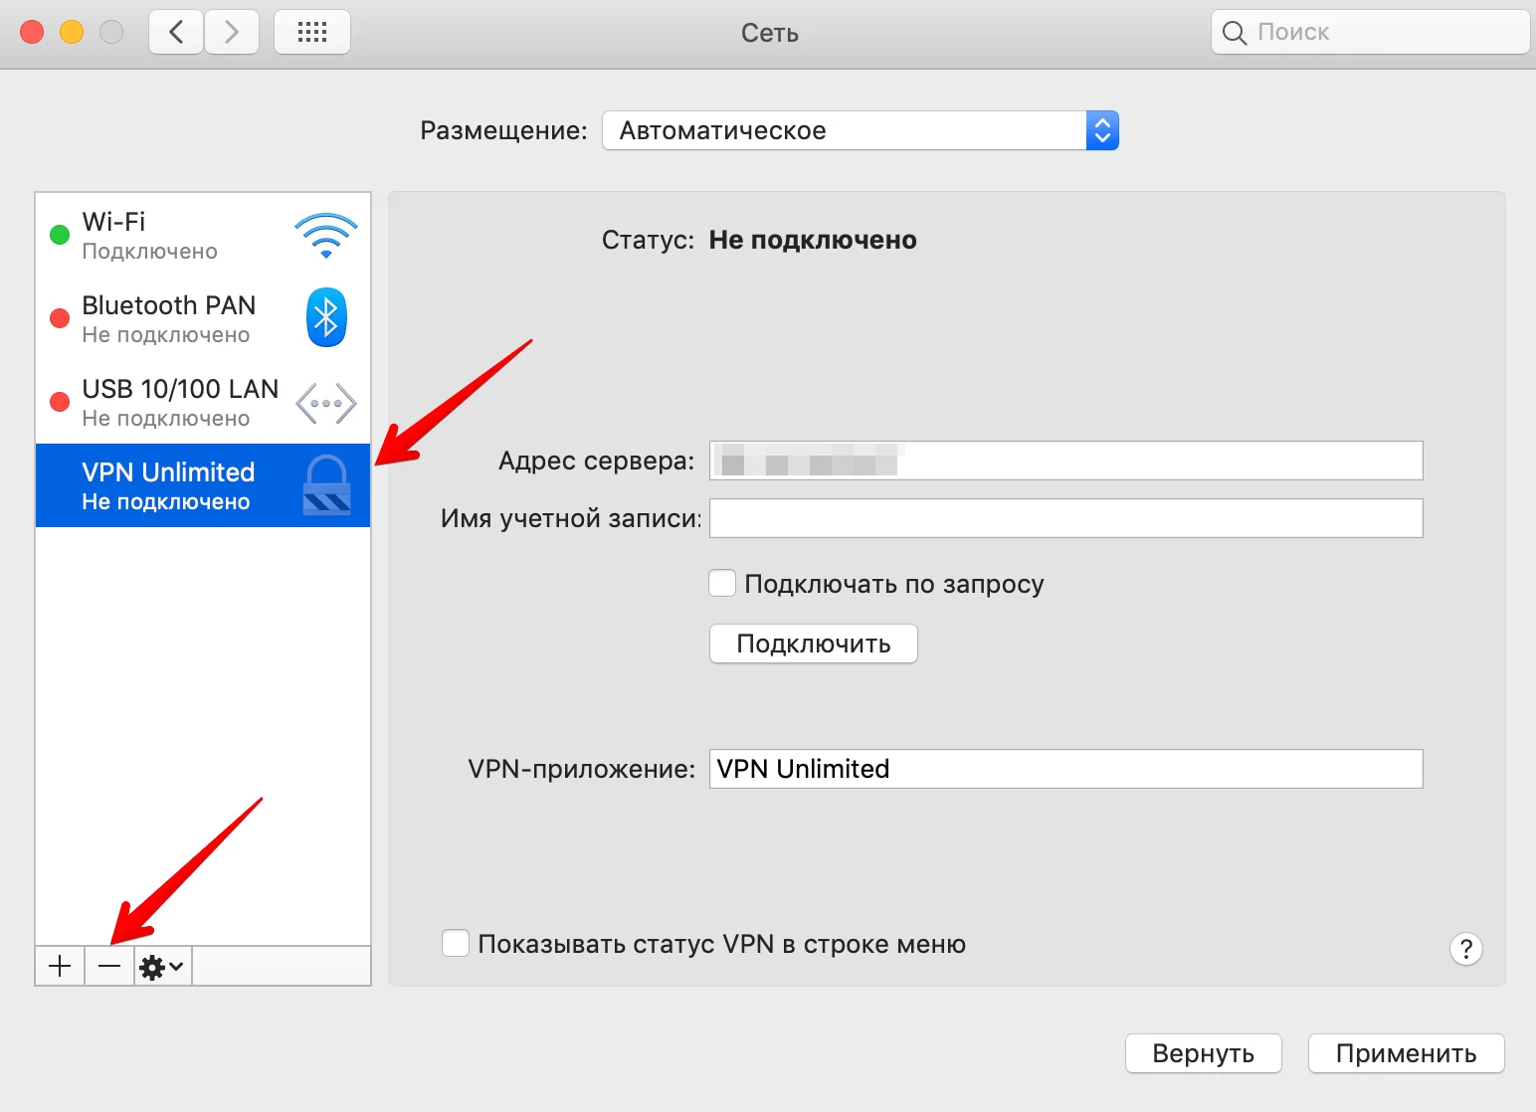
Task: Click the Вернуть button
Action: (1203, 1053)
